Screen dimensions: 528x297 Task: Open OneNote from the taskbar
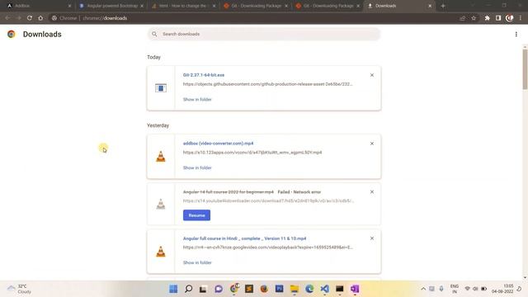tap(355, 289)
